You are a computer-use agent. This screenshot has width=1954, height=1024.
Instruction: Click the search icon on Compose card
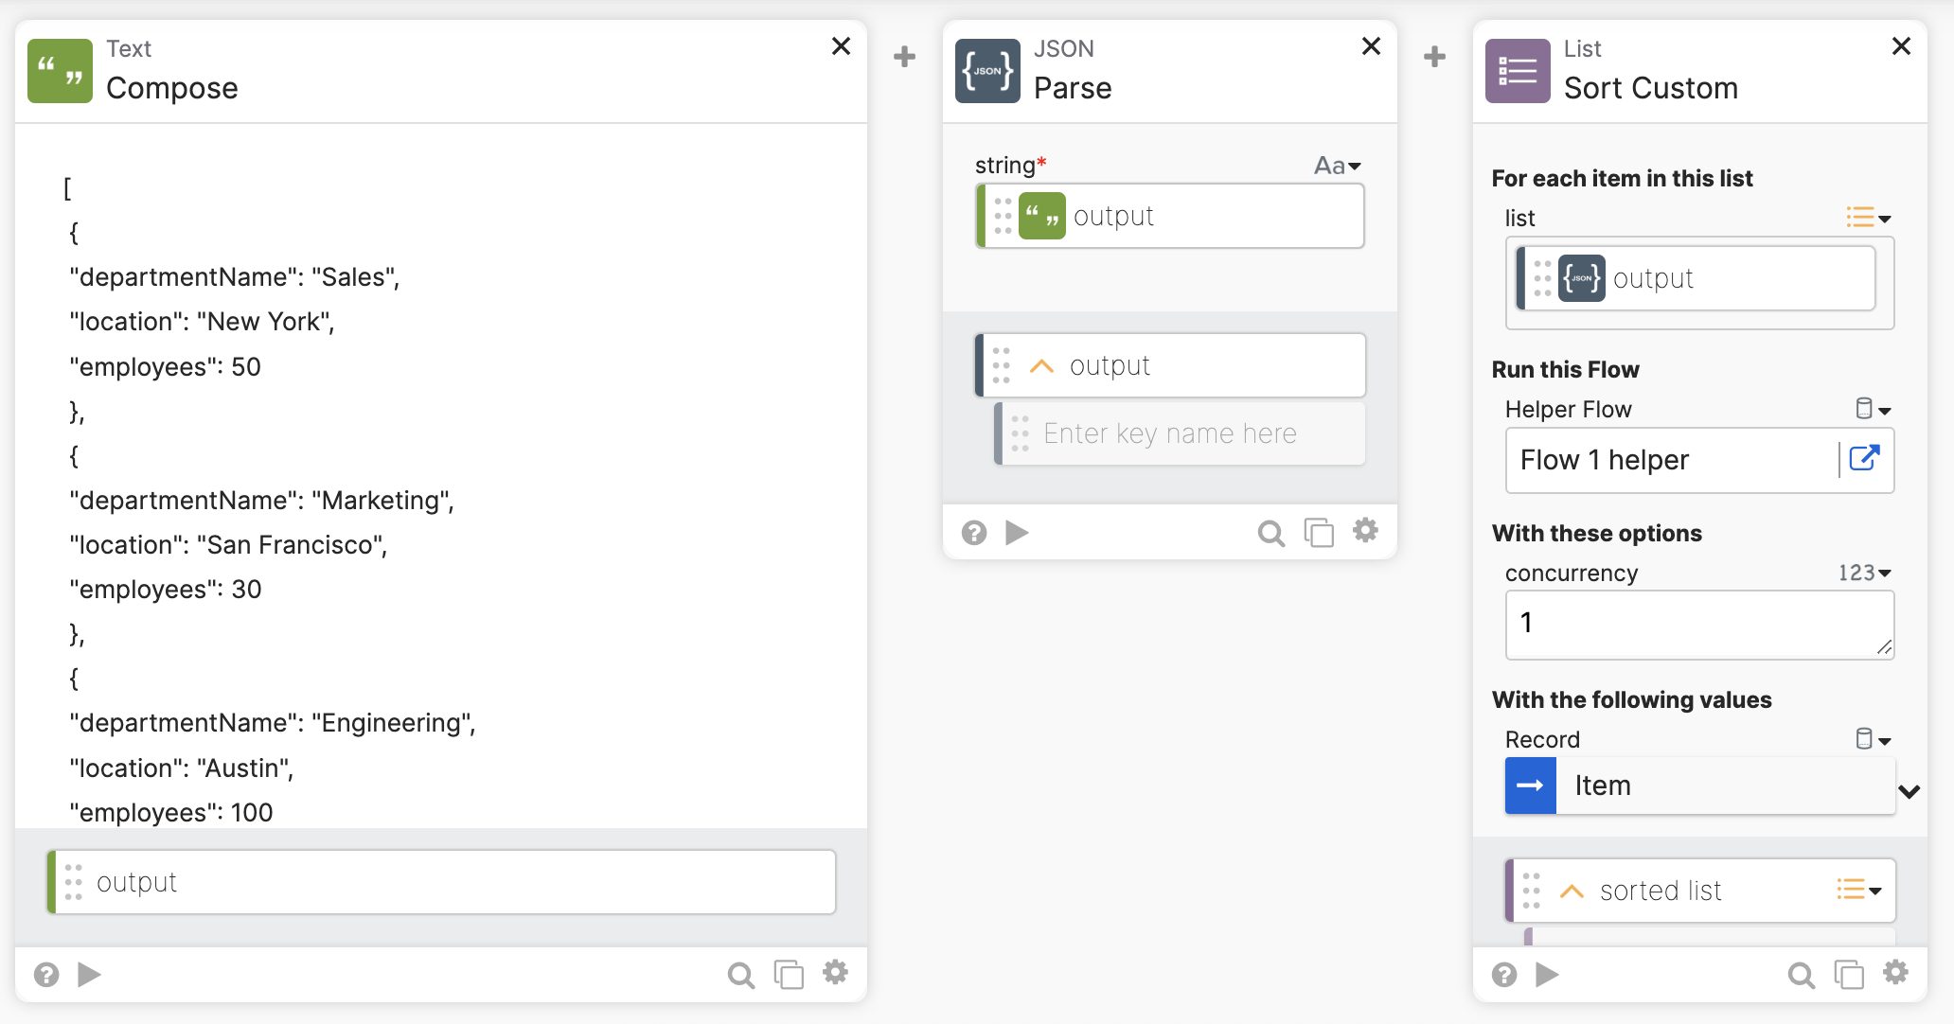pyautogui.click(x=740, y=974)
